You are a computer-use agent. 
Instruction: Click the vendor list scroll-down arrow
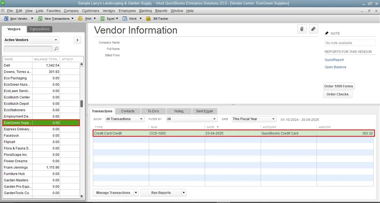click(x=82, y=196)
